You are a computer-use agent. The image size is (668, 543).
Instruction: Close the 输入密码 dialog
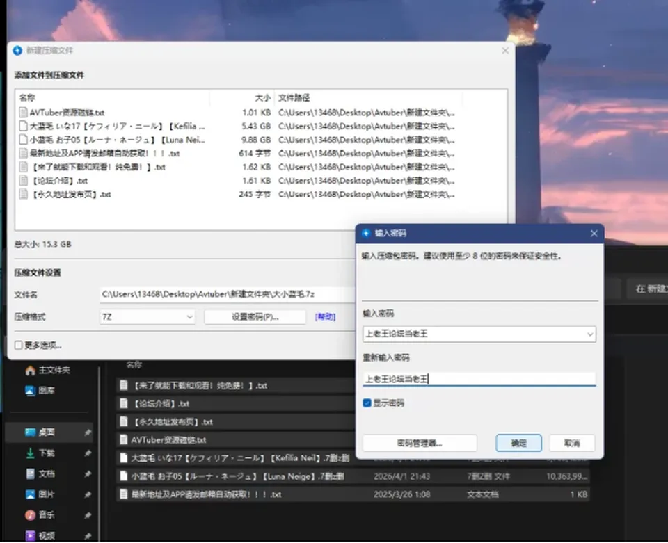pyautogui.click(x=594, y=233)
